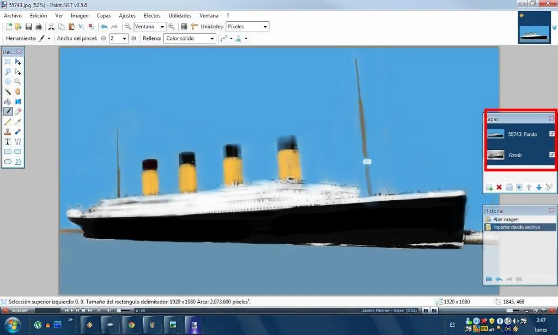Toggle visibility of the italic 'Fondo' layer
Screen dimensions: 558x335
coord(551,154)
